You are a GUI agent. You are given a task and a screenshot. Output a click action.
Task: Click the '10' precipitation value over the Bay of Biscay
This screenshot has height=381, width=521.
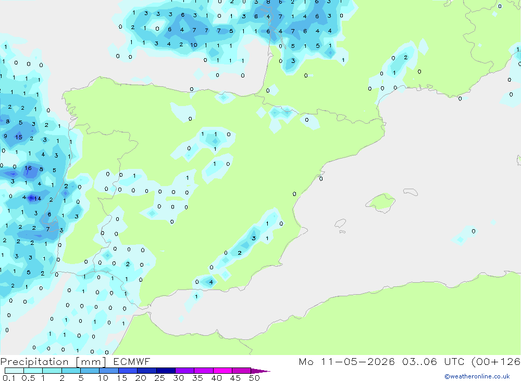[x=194, y=45]
